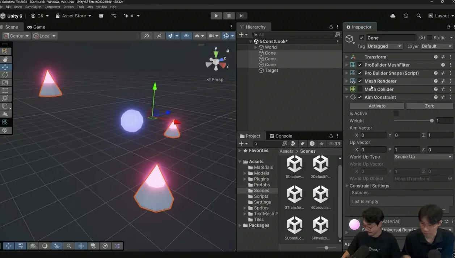455x258 pixels.
Task: Open the Window menu
Action: pyautogui.click(x=101, y=7)
